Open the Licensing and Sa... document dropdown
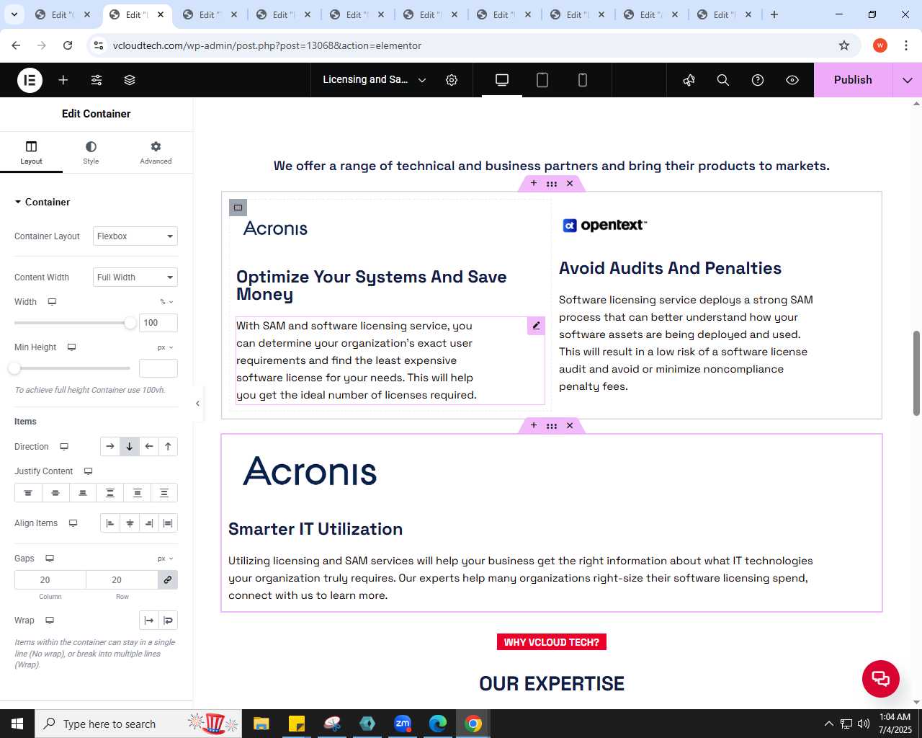 [x=375, y=80]
